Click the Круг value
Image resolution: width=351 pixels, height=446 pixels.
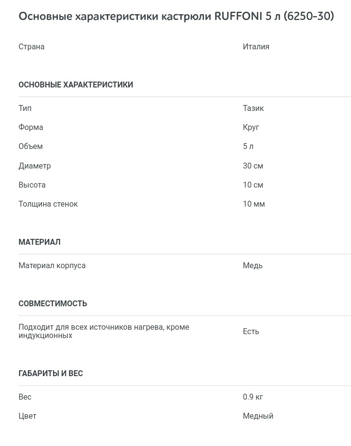[251, 127]
